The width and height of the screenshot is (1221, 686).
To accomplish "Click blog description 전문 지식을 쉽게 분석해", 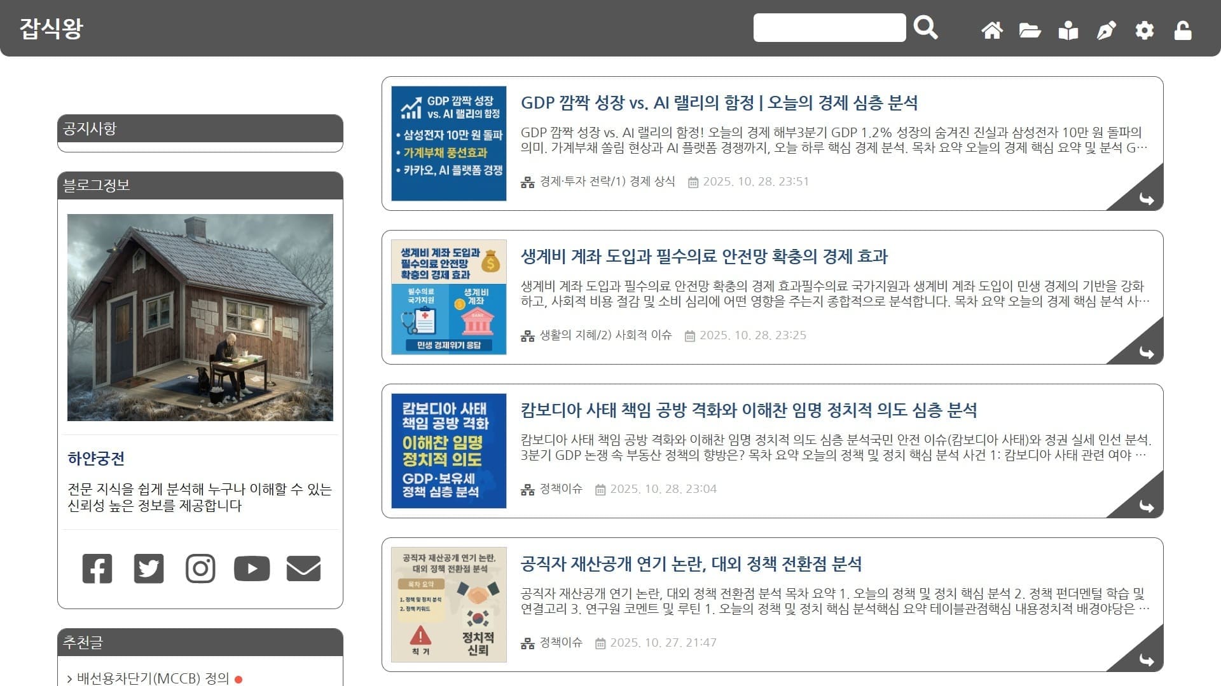I will [200, 497].
